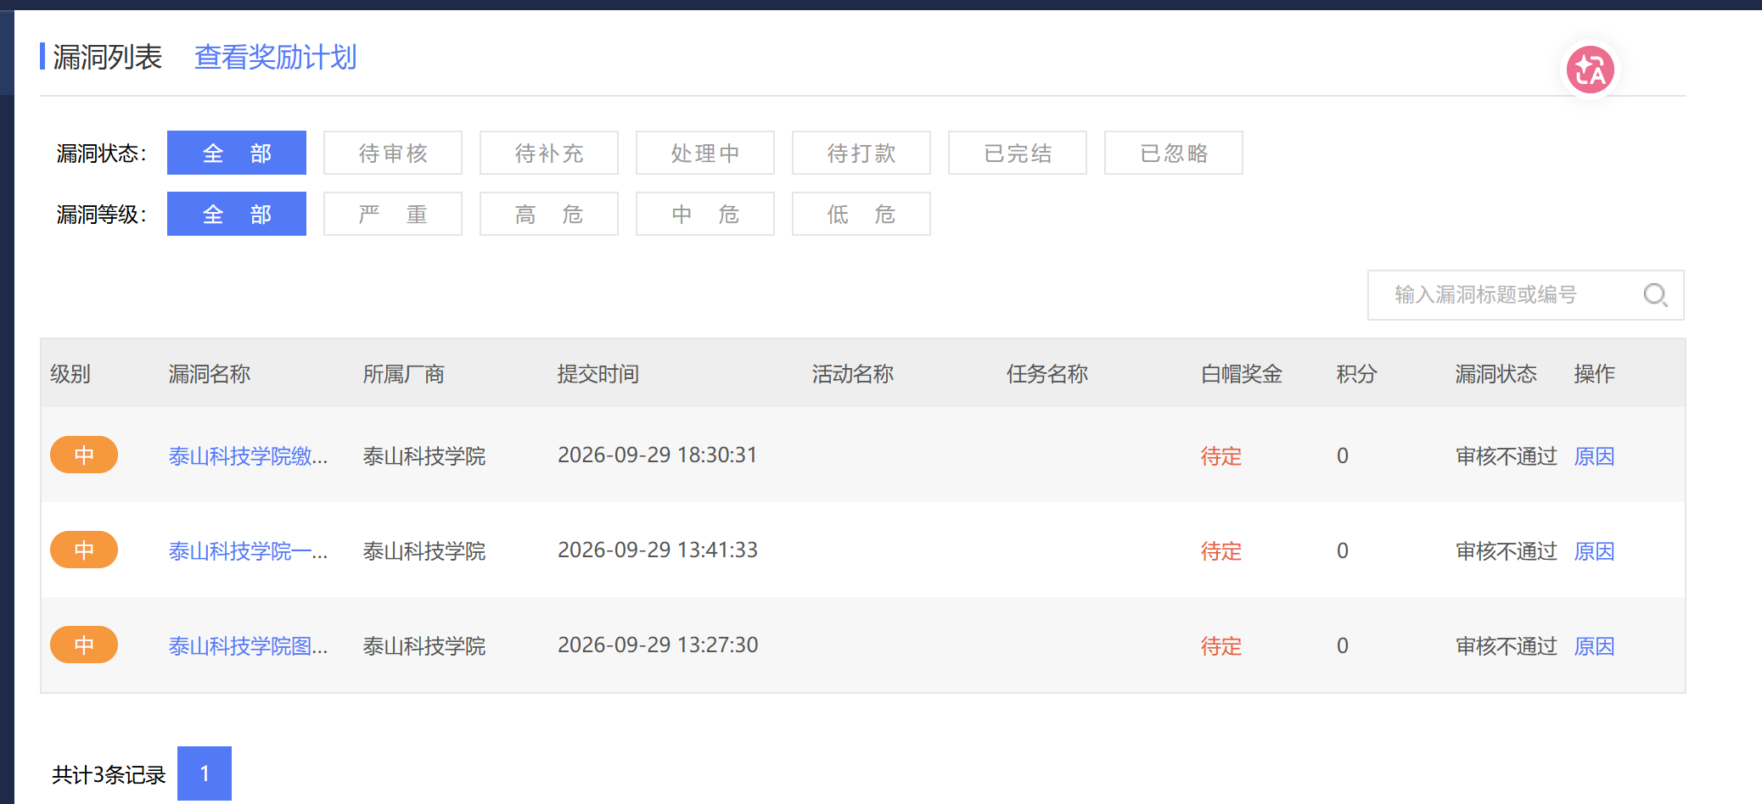Screen dimensions: 1762x804
Task: Filter vulnerability status by 已完结
Action: 1018,153
